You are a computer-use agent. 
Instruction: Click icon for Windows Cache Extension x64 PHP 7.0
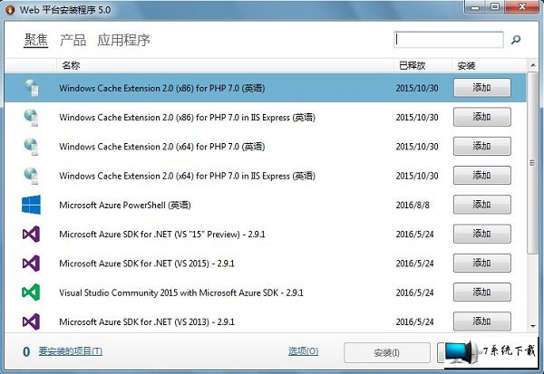tap(31, 147)
